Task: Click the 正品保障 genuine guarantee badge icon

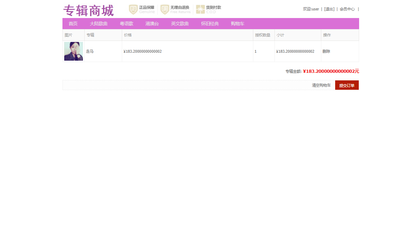Action: [x=133, y=9]
